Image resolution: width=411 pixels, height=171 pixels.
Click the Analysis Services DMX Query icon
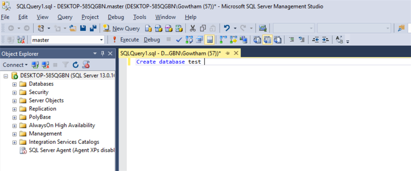[x=168, y=28]
